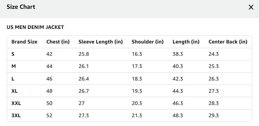The image size is (259, 126).
Task: Select the XL size row label
Action: 15,91
